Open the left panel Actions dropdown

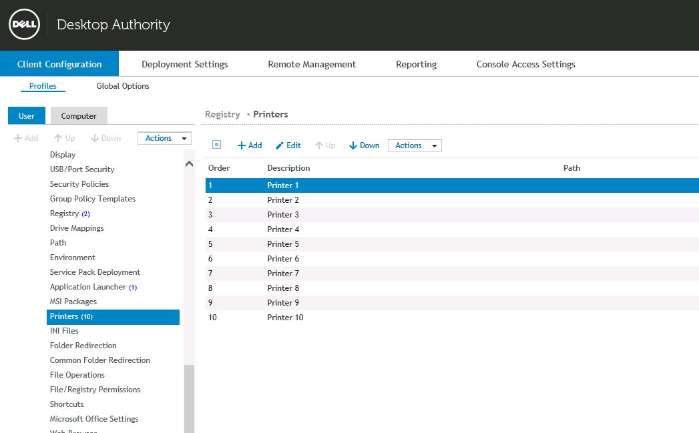[164, 138]
